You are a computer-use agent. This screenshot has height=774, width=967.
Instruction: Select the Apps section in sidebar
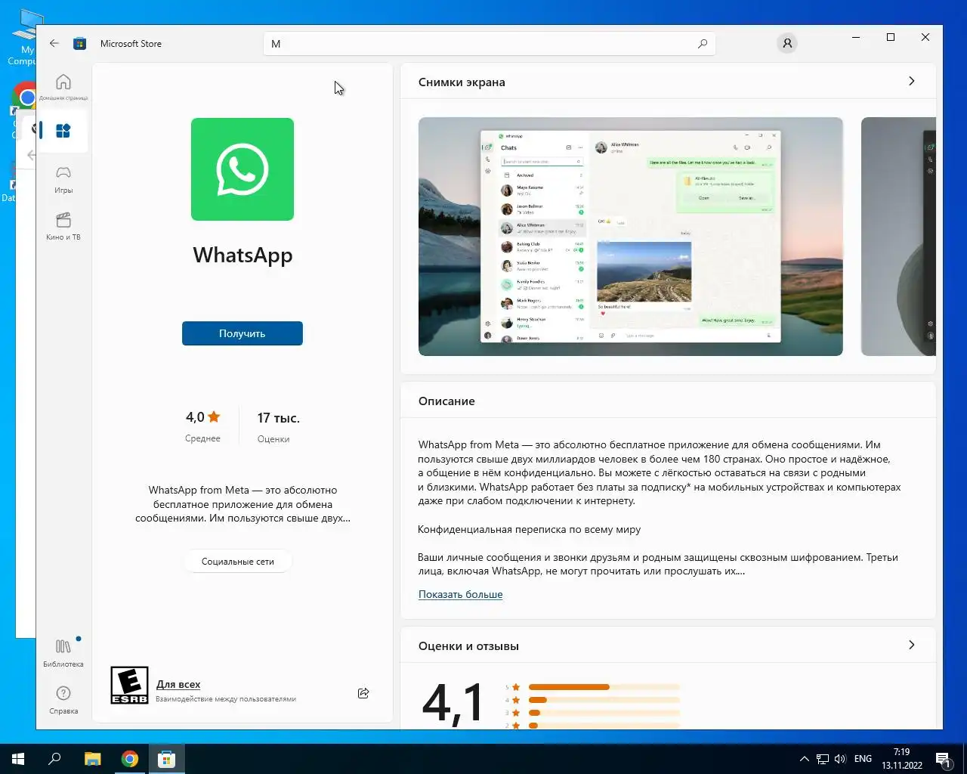pyautogui.click(x=63, y=130)
